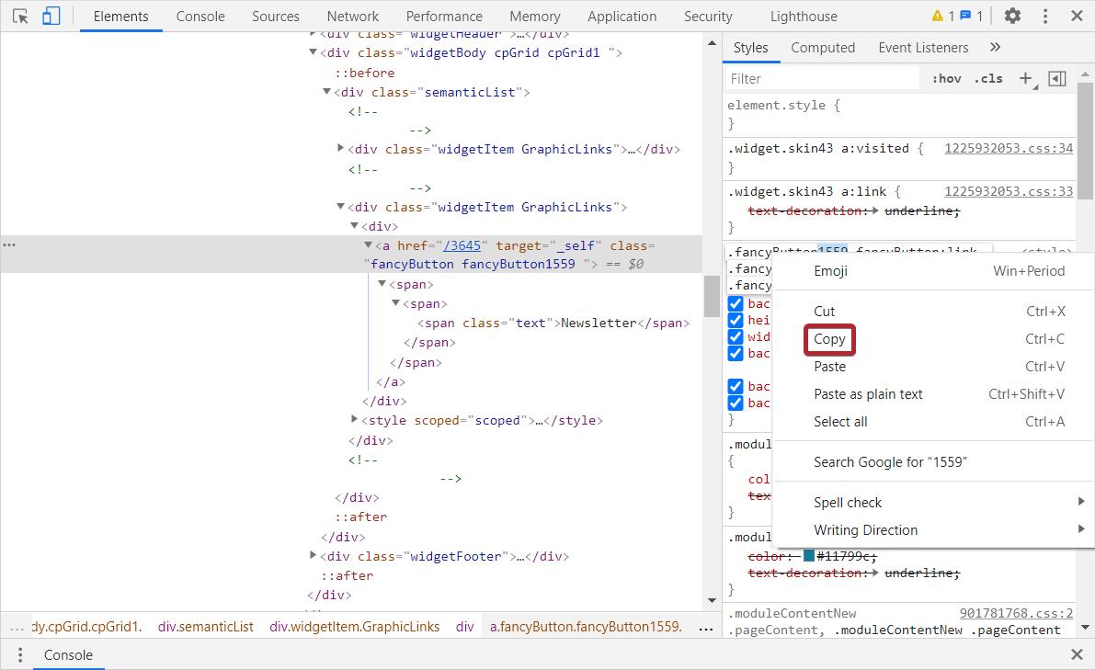Click the breadcrumb right overflow ellipsis
Screen dimensions: 1095x670
click(x=706, y=628)
